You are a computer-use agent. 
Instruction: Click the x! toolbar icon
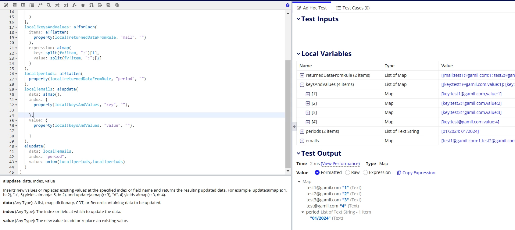[66, 5]
